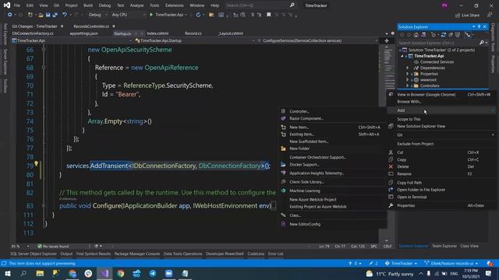
Task: Click the Navigate Backward arrow icon
Action: click(10, 15)
